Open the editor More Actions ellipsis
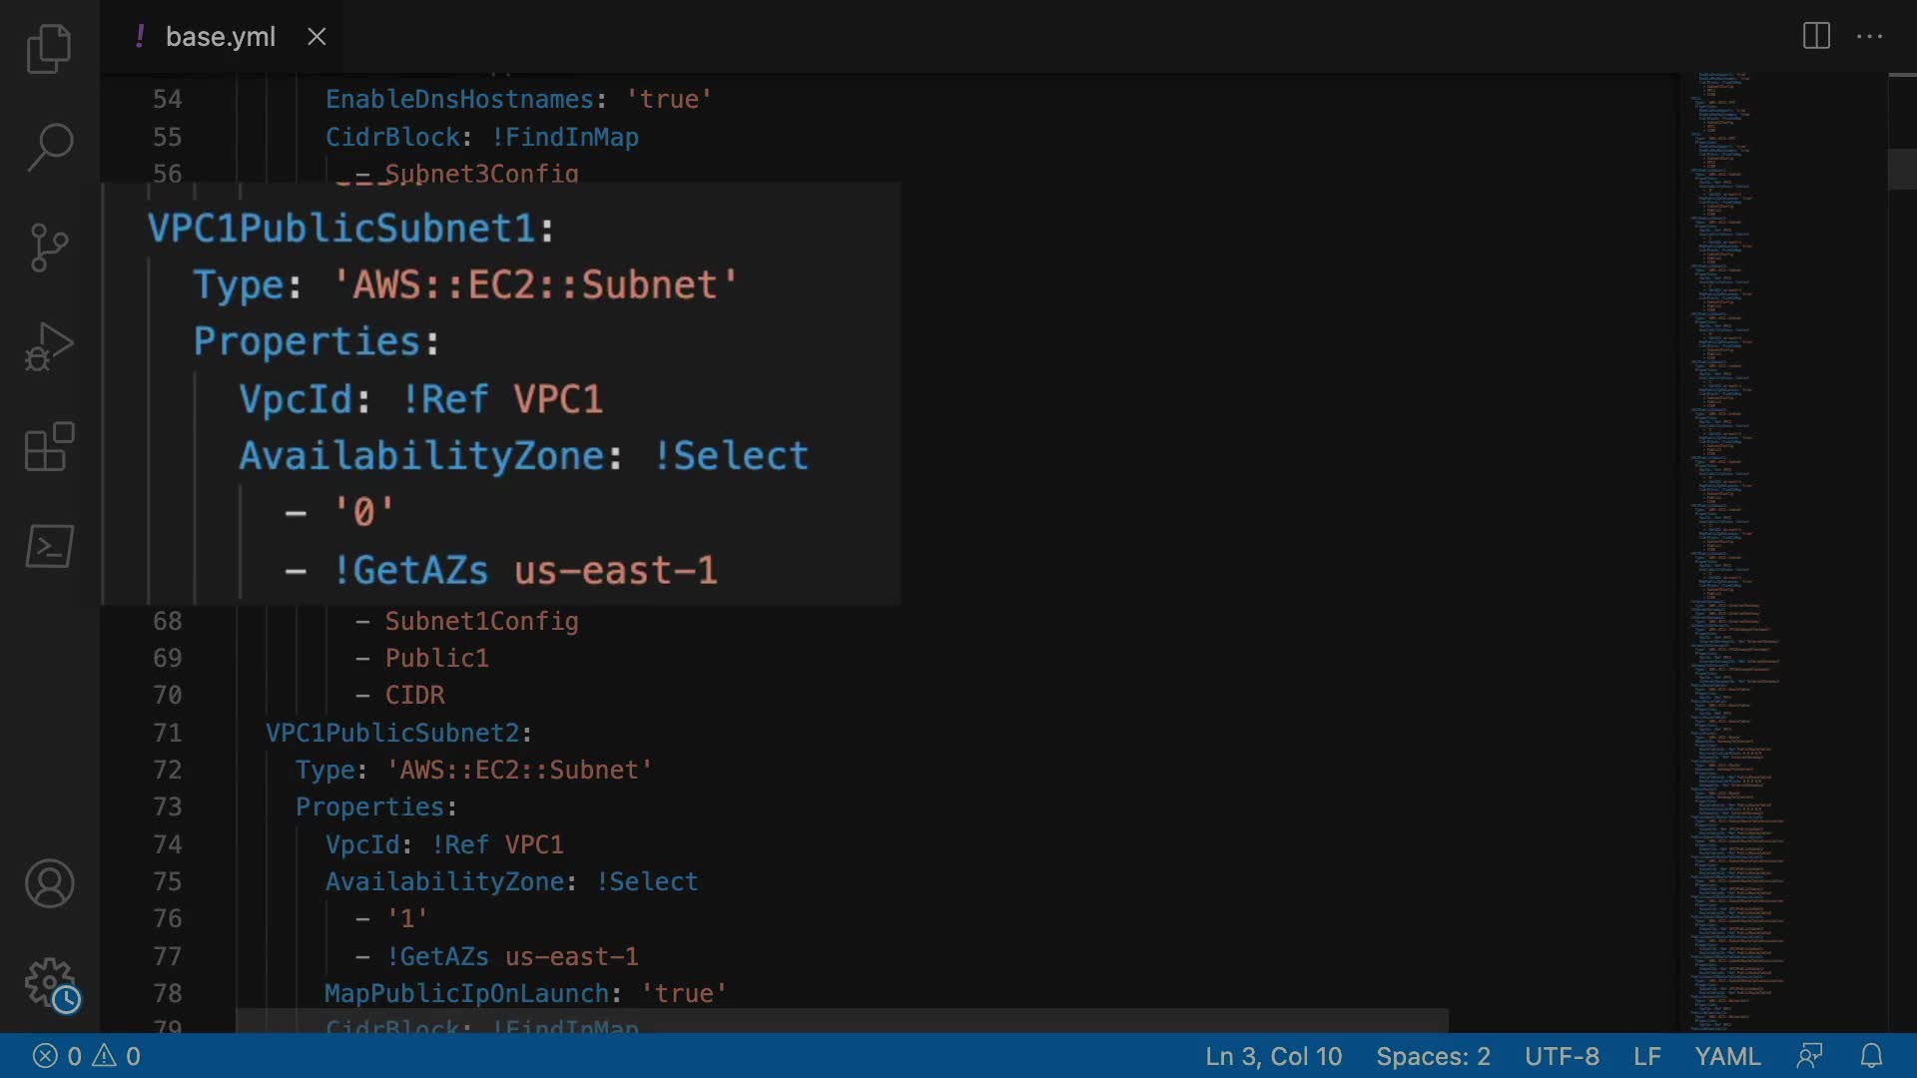Screen dimensions: 1917x1078 tap(1869, 37)
